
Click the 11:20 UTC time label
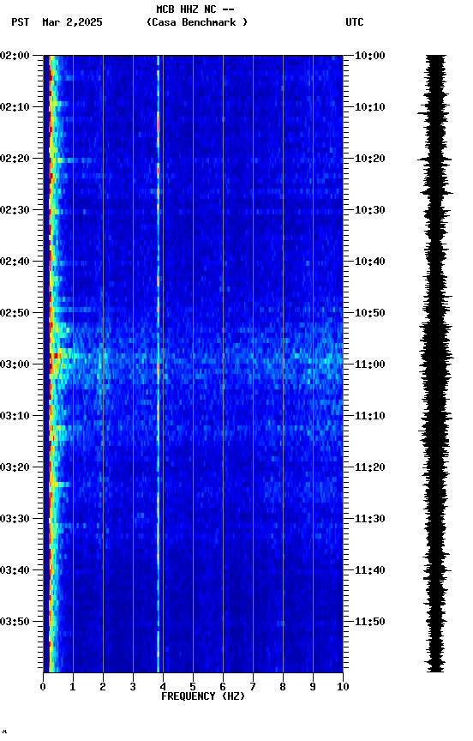(370, 467)
